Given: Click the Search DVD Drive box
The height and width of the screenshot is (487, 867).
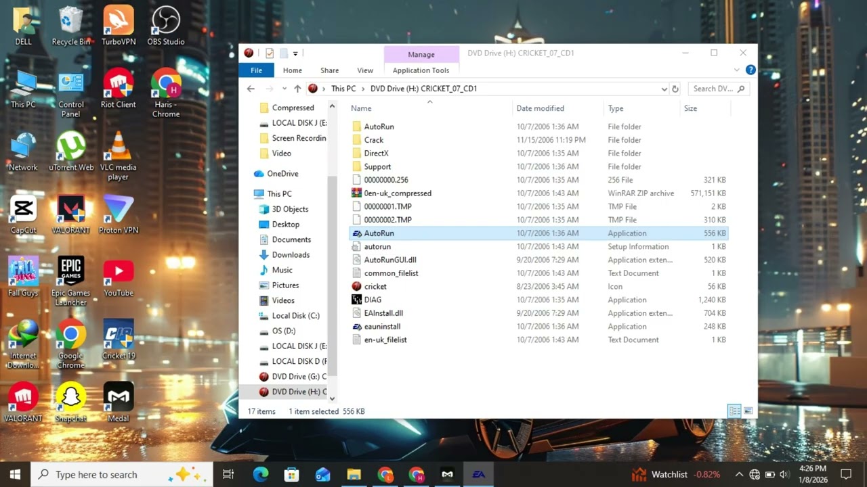Looking at the screenshot, I should tap(719, 89).
